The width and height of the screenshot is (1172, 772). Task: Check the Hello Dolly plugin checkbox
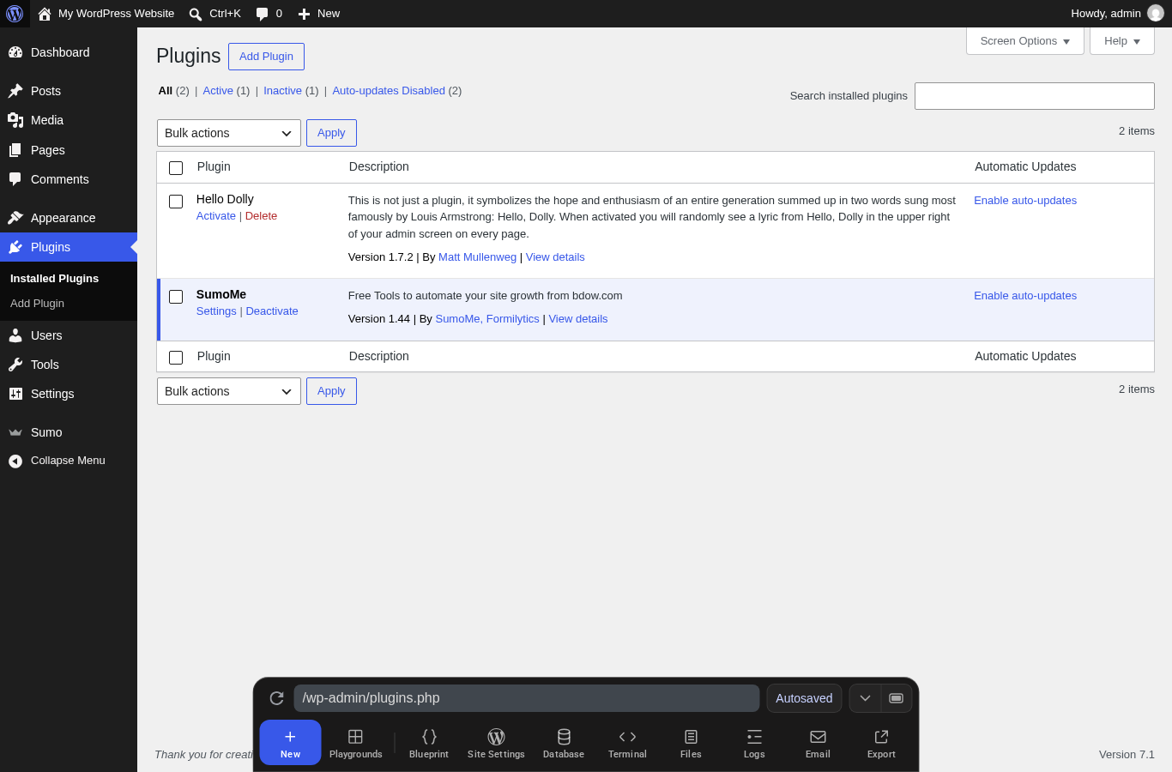point(176,202)
